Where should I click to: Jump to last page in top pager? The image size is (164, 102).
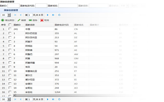(x=53, y=15)
